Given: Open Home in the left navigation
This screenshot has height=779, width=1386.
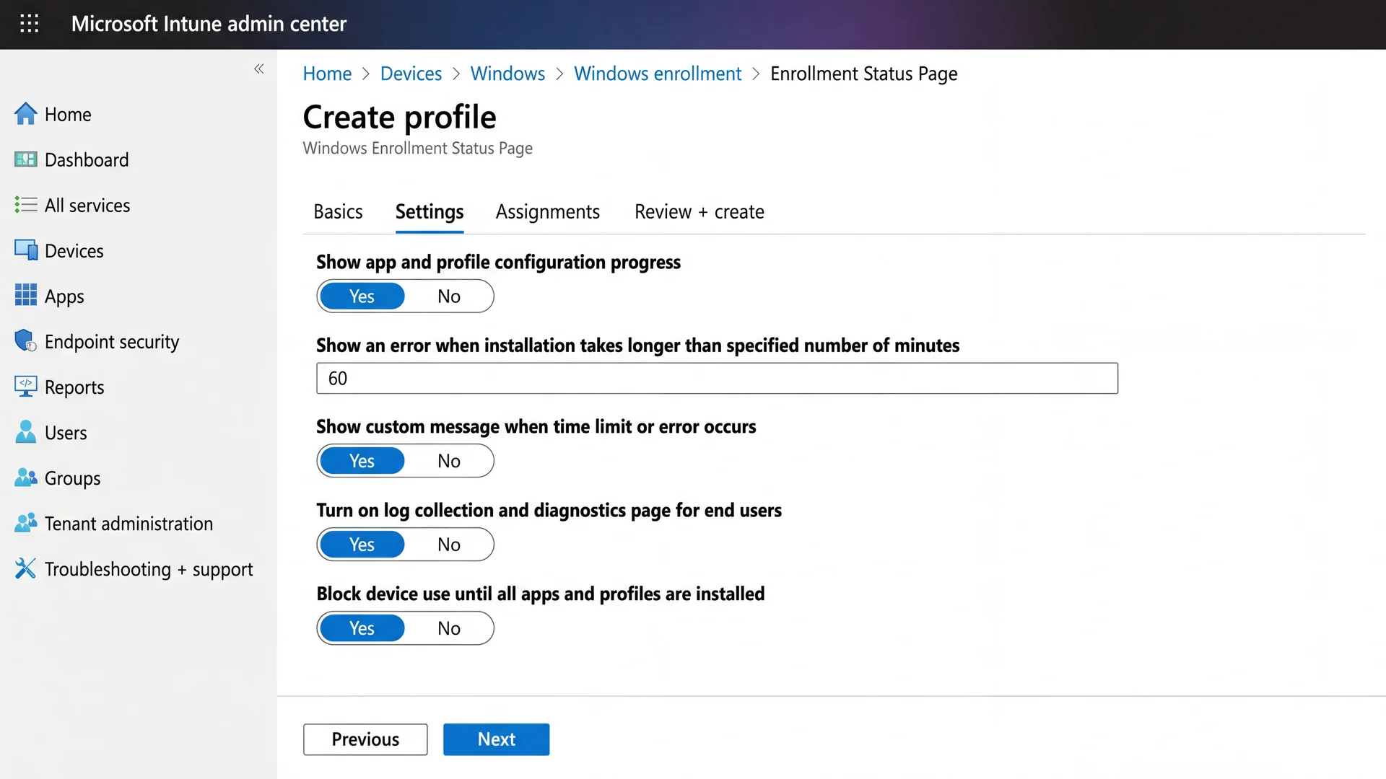Looking at the screenshot, I should (x=68, y=114).
